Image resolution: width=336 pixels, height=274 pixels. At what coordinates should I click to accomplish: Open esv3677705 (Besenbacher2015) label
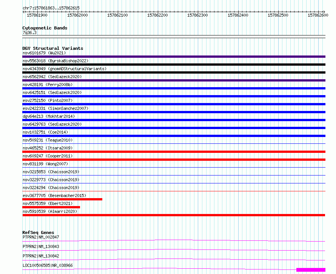tap(54, 195)
